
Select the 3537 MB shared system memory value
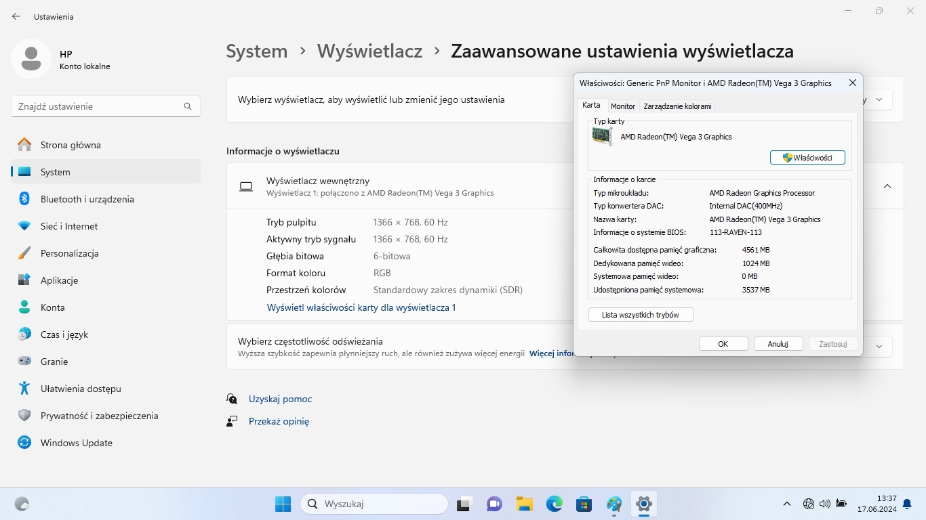[756, 290]
